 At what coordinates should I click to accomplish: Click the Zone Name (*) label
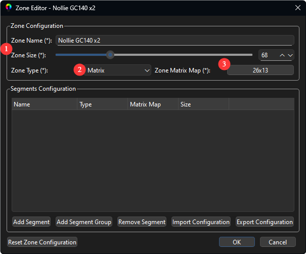tap(31, 41)
